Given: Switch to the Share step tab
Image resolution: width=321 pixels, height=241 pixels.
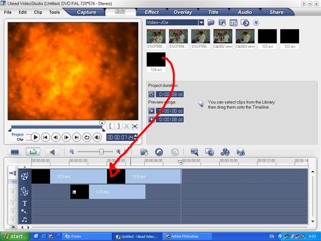Looking at the screenshot, I should pyautogui.click(x=277, y=12).
